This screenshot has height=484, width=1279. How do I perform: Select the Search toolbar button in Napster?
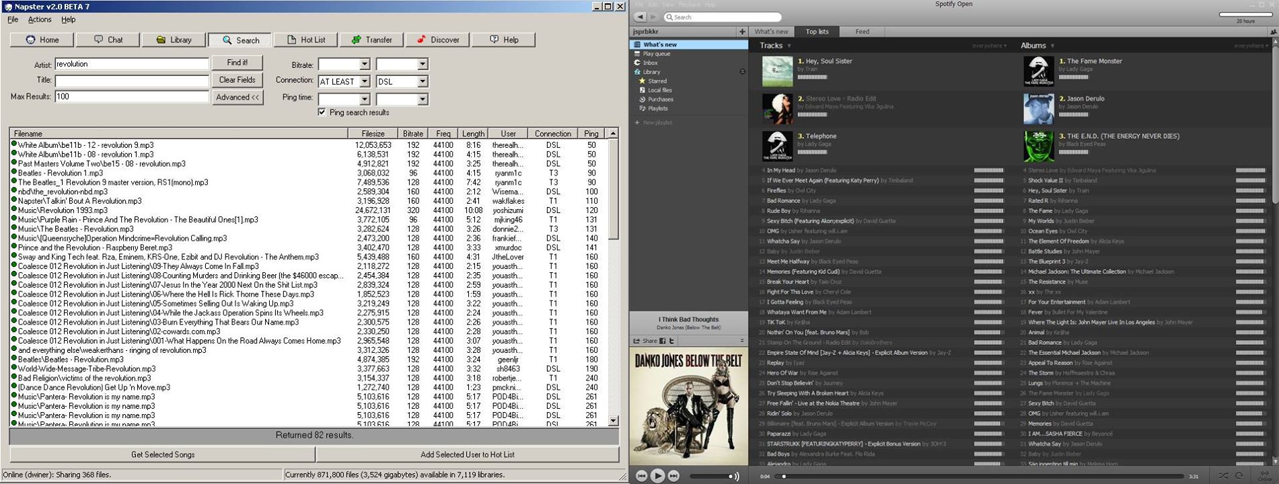[240, 40]
